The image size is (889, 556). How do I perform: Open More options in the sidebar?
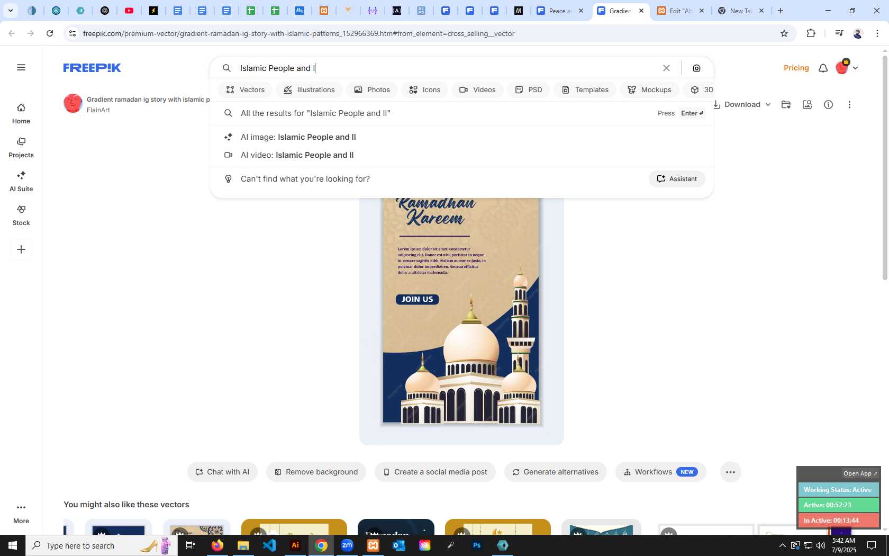pyautogui.click(x=21, y=514)
